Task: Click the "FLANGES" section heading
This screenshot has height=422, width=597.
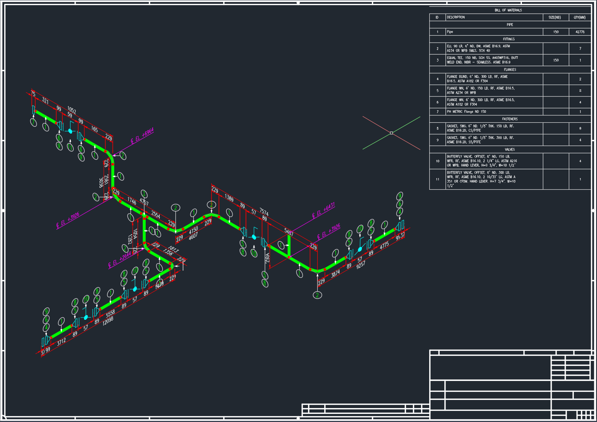Action: (510, 70)
